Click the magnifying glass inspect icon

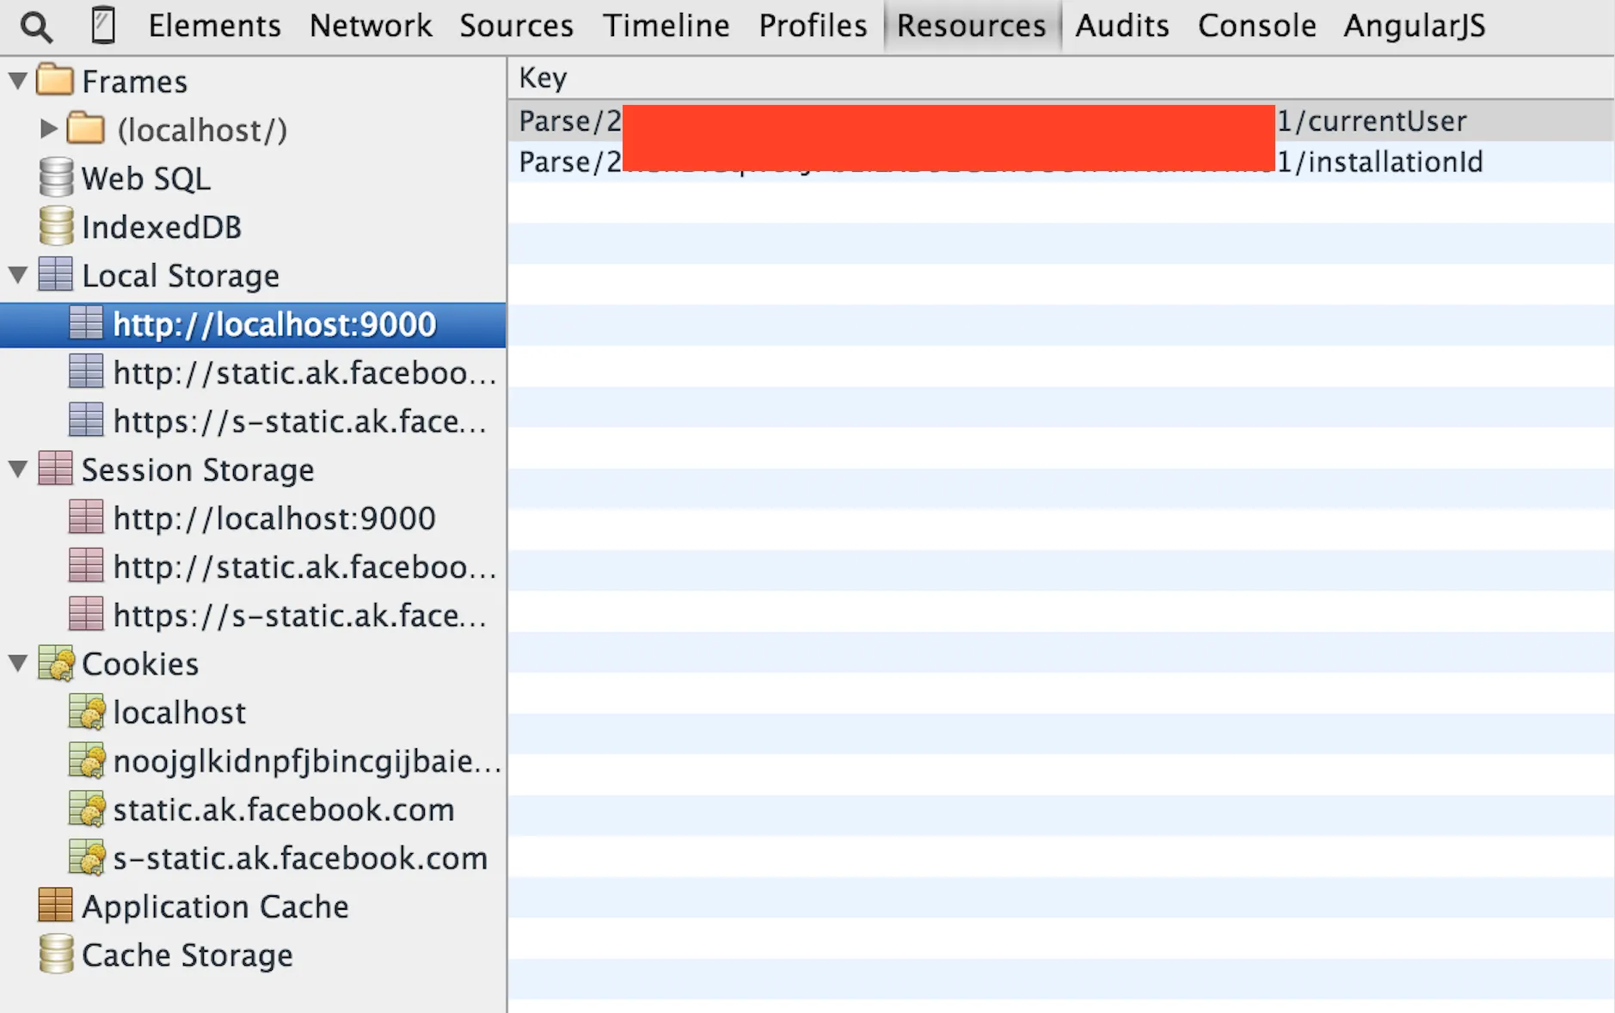[36, 26]
